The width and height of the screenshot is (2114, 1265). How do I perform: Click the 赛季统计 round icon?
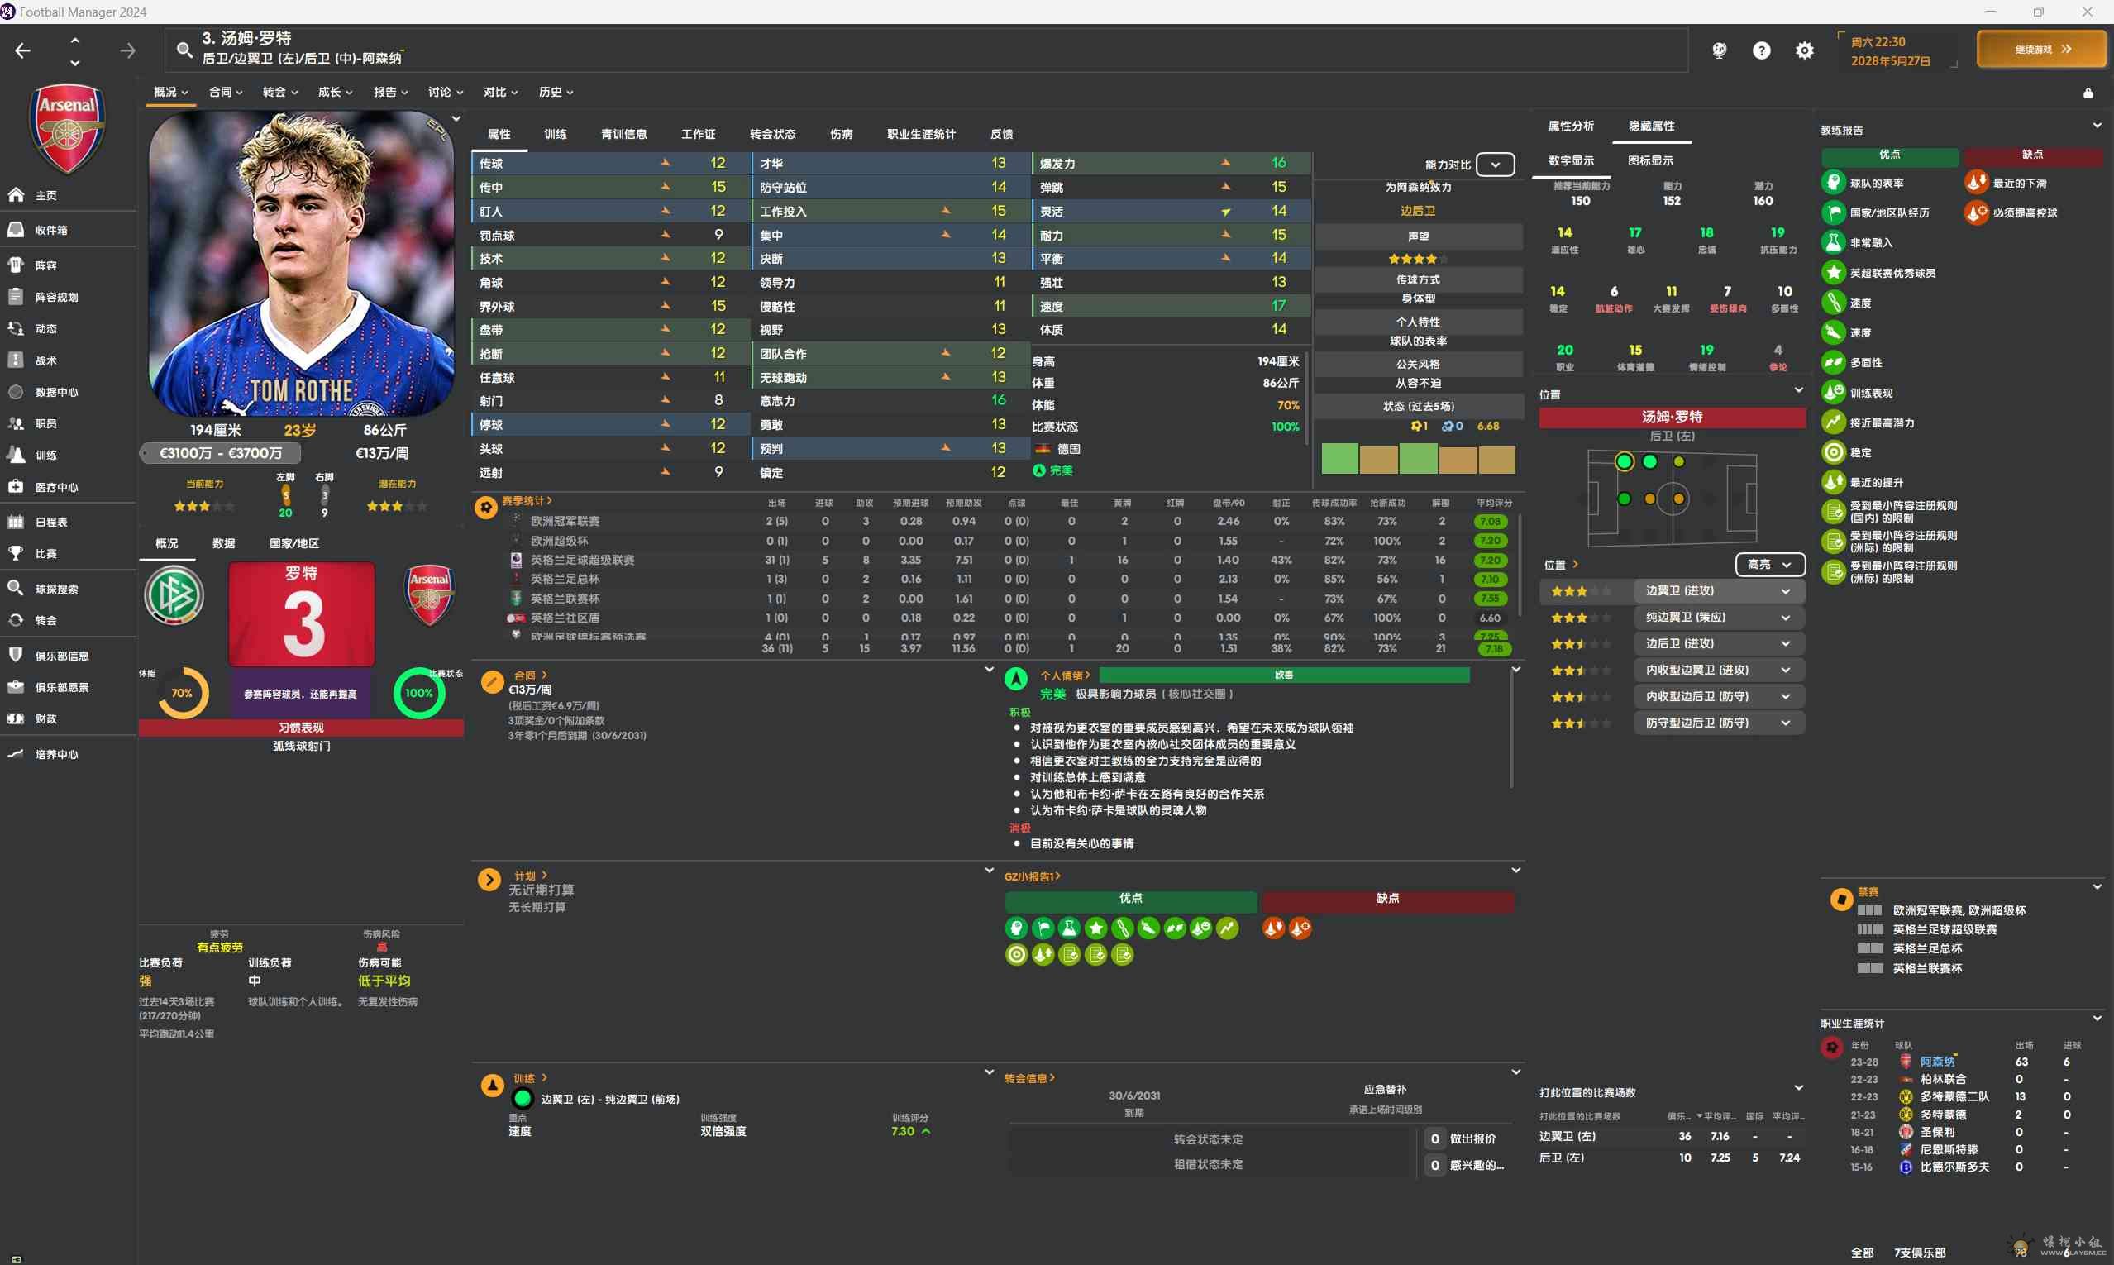click(486, 507)
